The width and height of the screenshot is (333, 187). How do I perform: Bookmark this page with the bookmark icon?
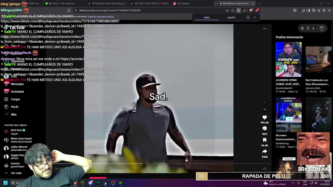(69, 10)
